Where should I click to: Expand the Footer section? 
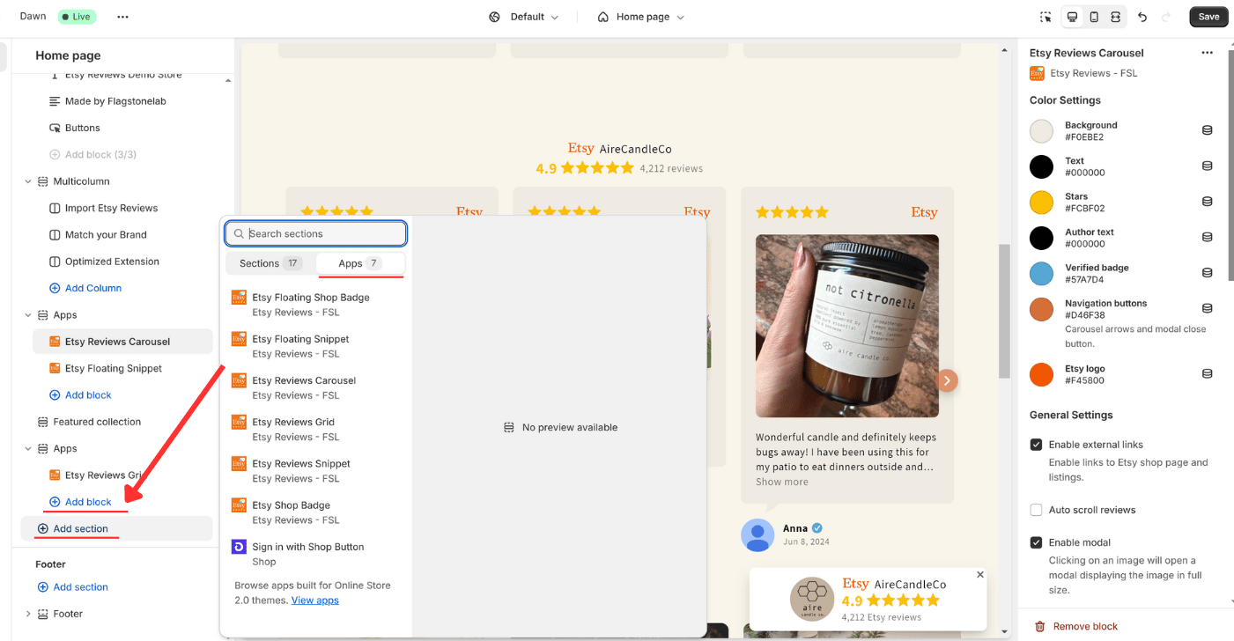(x=27, y=614)
